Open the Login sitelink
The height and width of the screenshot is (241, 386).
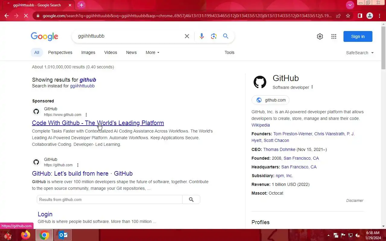point(45,214)
